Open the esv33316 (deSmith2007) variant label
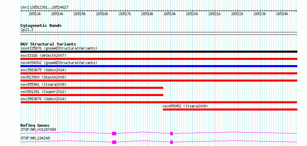Image resolution: width=307 pixels, height=146 pixels. click(x=43, y=55)
